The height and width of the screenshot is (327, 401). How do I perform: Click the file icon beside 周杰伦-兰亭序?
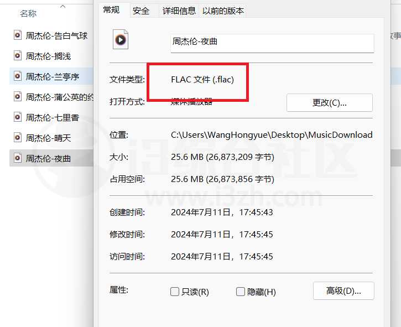pyautogui.click(x=17, y=76)
